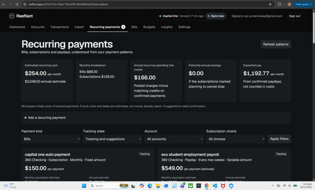The height and width of the screenshot is (190, 315).
Task: Click the Sync now button
Action: tap(216, 16)
